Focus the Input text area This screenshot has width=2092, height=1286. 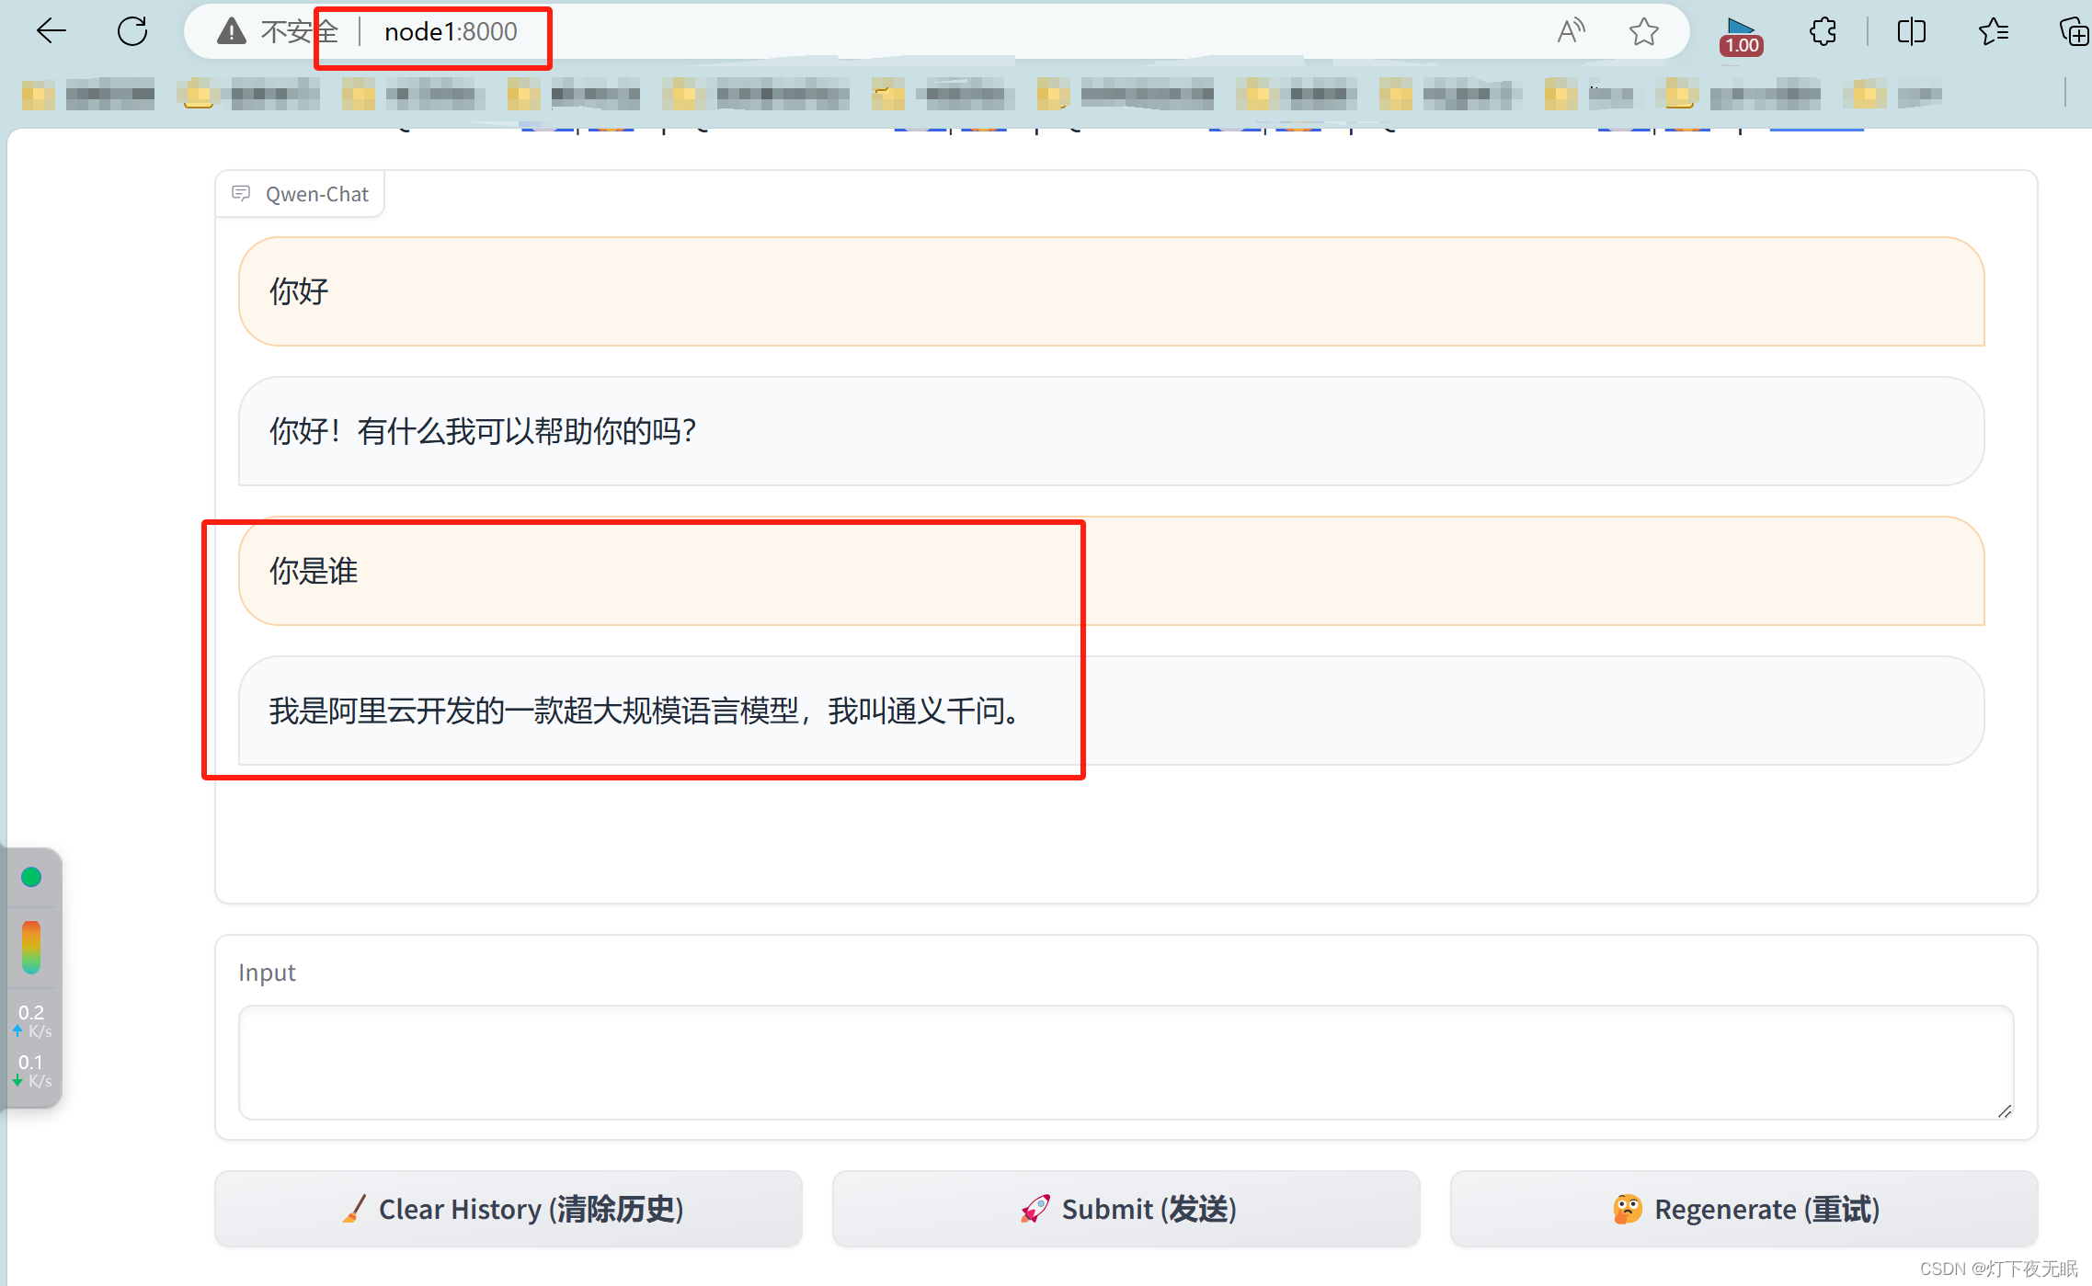[x=1126, y=1063]
